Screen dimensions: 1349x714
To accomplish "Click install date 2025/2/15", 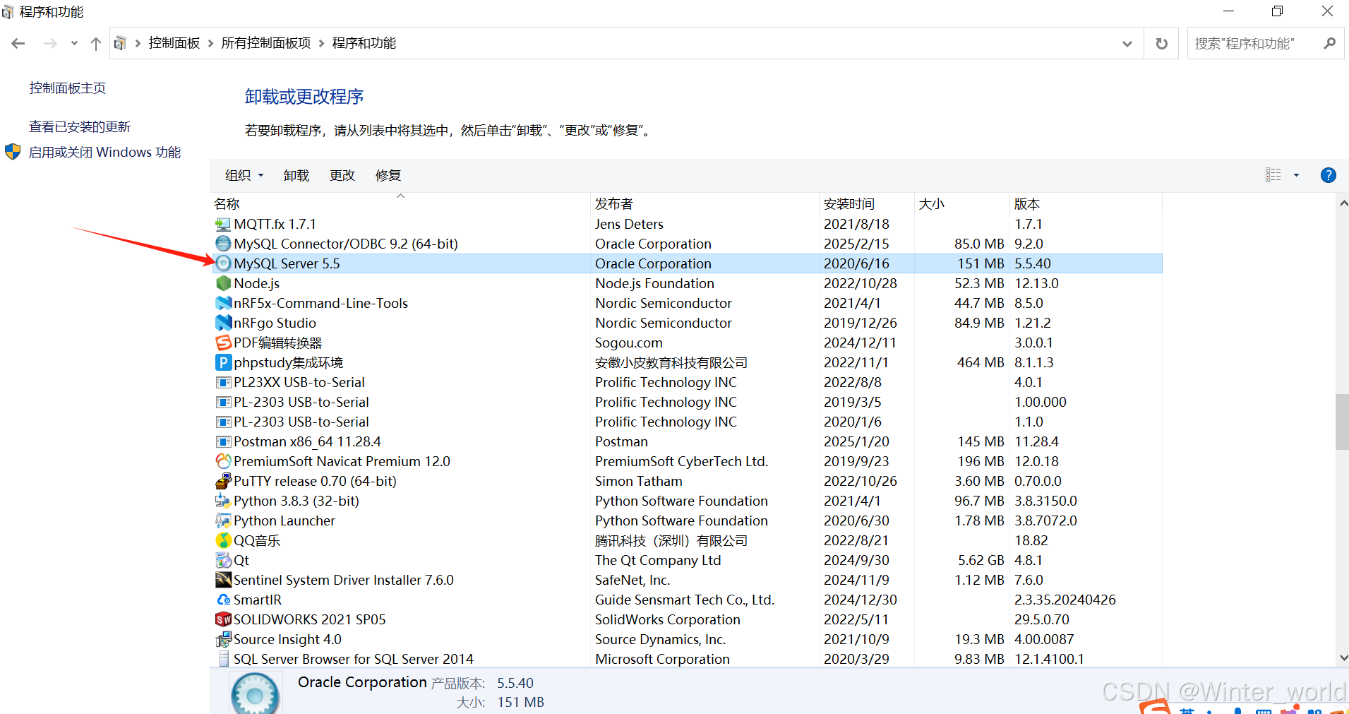I will 856,244.
